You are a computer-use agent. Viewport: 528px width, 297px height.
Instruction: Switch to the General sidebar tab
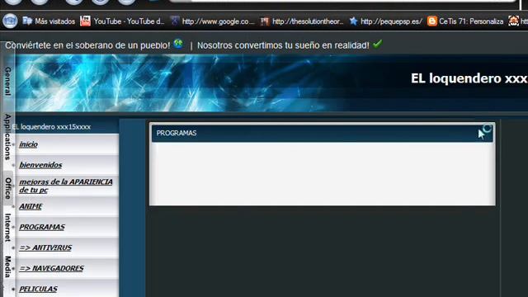[7, 81]
